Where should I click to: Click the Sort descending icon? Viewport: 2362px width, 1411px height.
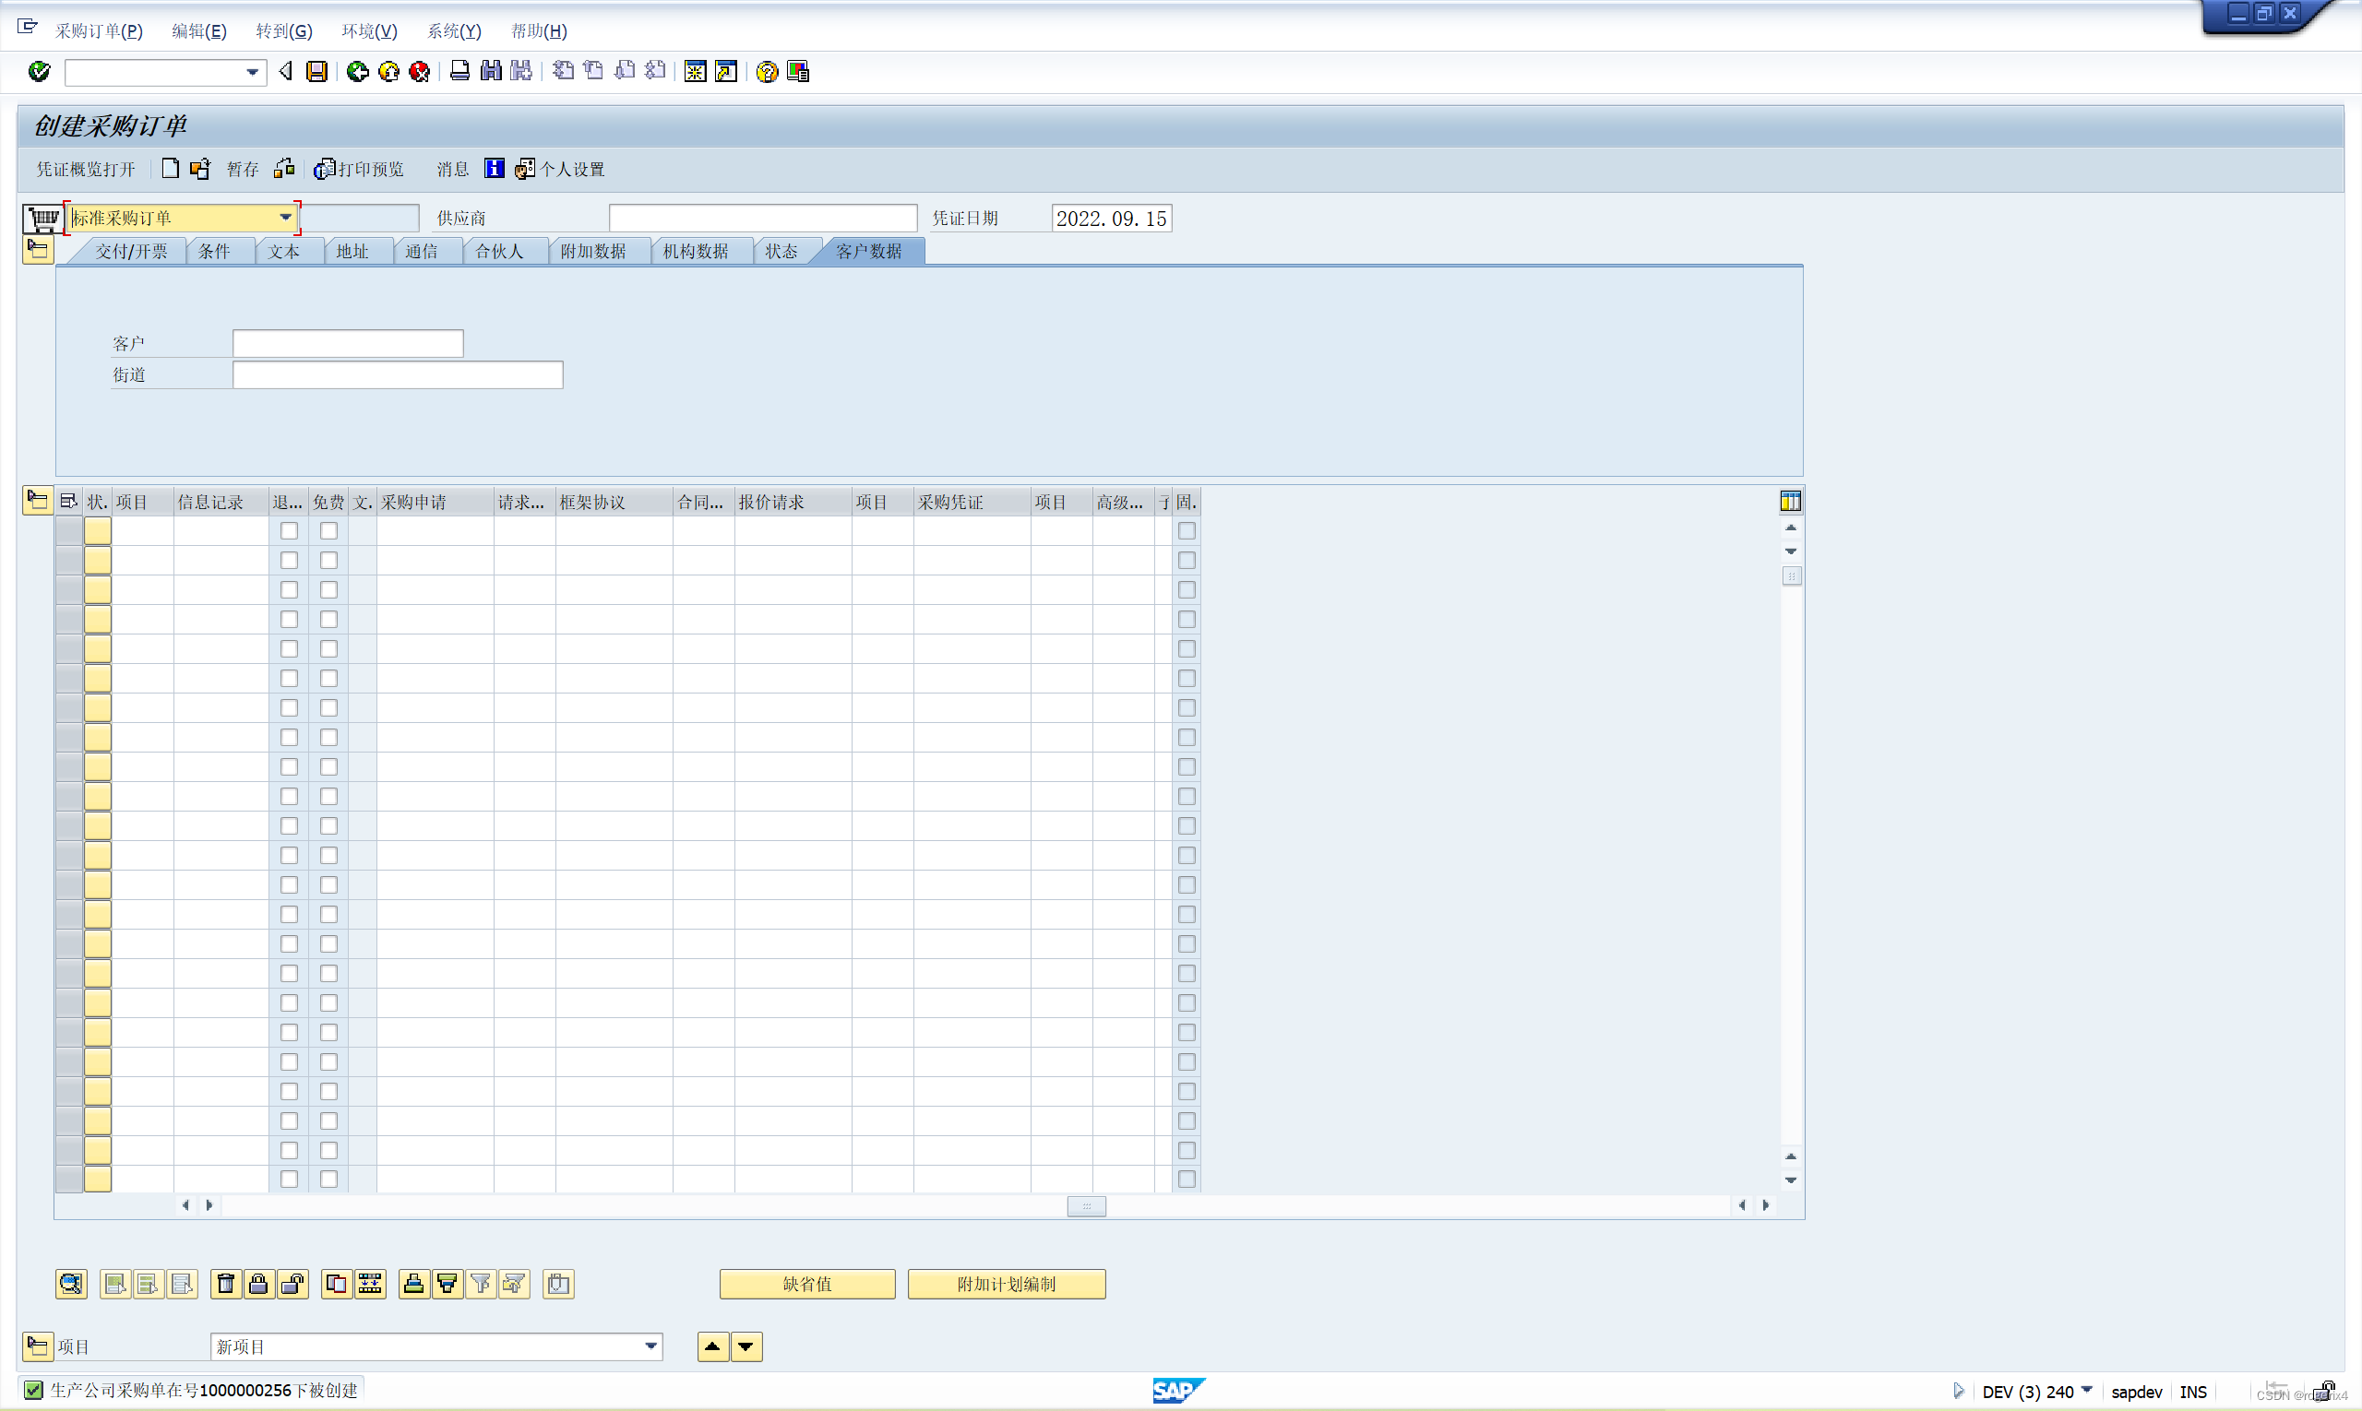tap(447, 1285)
